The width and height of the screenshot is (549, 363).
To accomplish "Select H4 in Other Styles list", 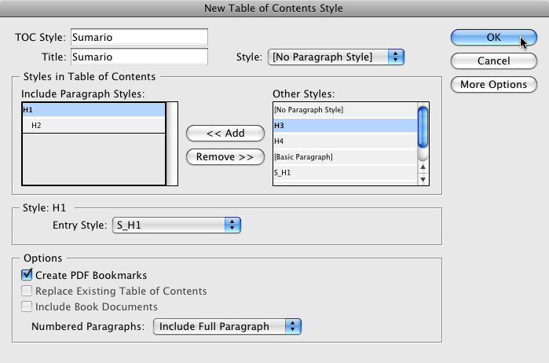I will point(346,141).
